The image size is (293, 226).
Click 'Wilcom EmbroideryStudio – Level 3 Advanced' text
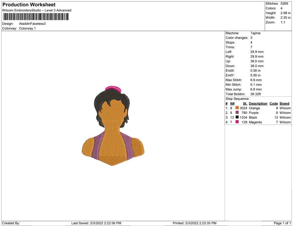click(37, 10)
